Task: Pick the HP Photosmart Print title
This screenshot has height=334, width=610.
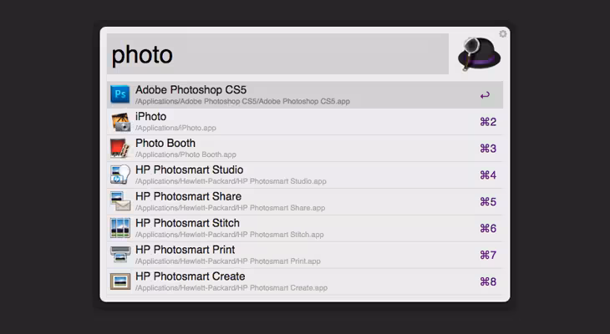Action: click(x=185, y=250)
